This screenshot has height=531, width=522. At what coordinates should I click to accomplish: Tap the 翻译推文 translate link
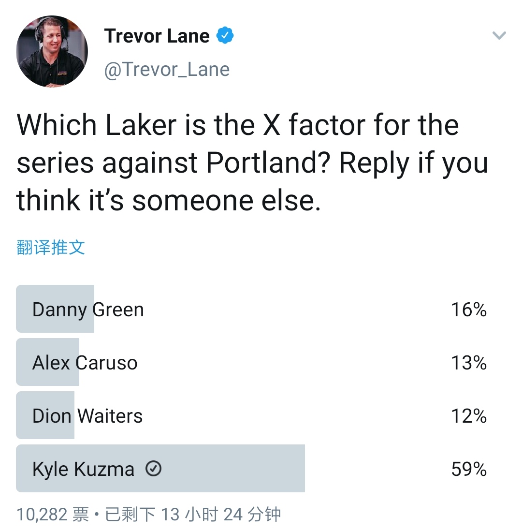click(51, 247)
